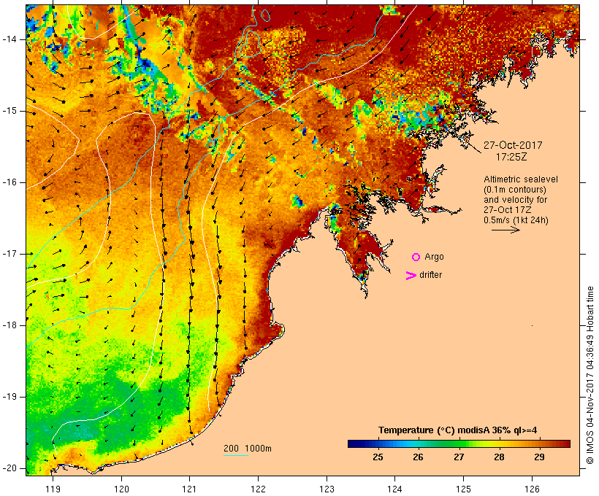Click the temperature color bar at 27
Image resolution: width=599 pixels, height=496 pixels.
[459, 443]
